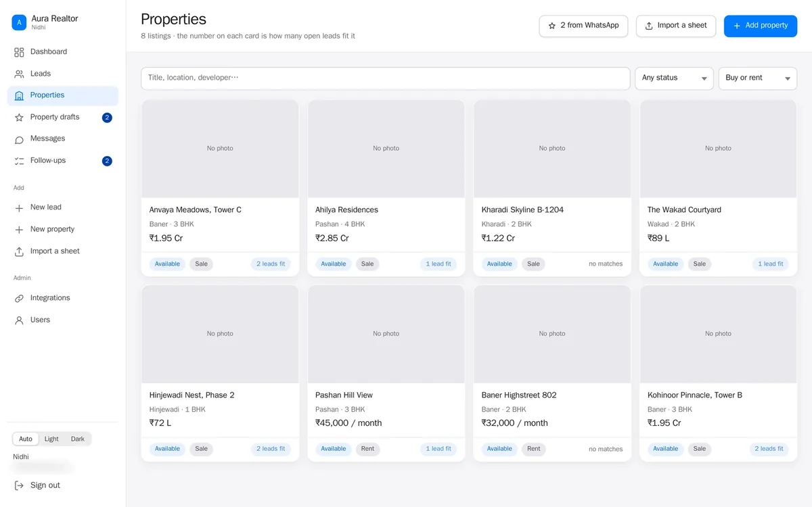Open the Any status dropdown
The width and height of the screenshot is (812, 507).
pos(674,78)
